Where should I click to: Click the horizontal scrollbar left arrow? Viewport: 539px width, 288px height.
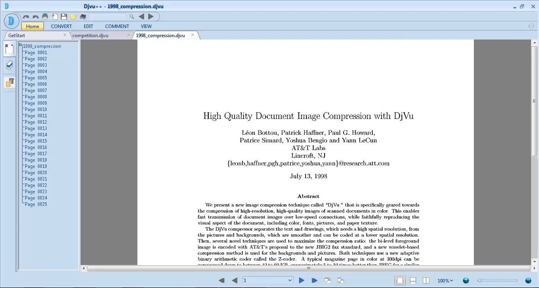84,268
